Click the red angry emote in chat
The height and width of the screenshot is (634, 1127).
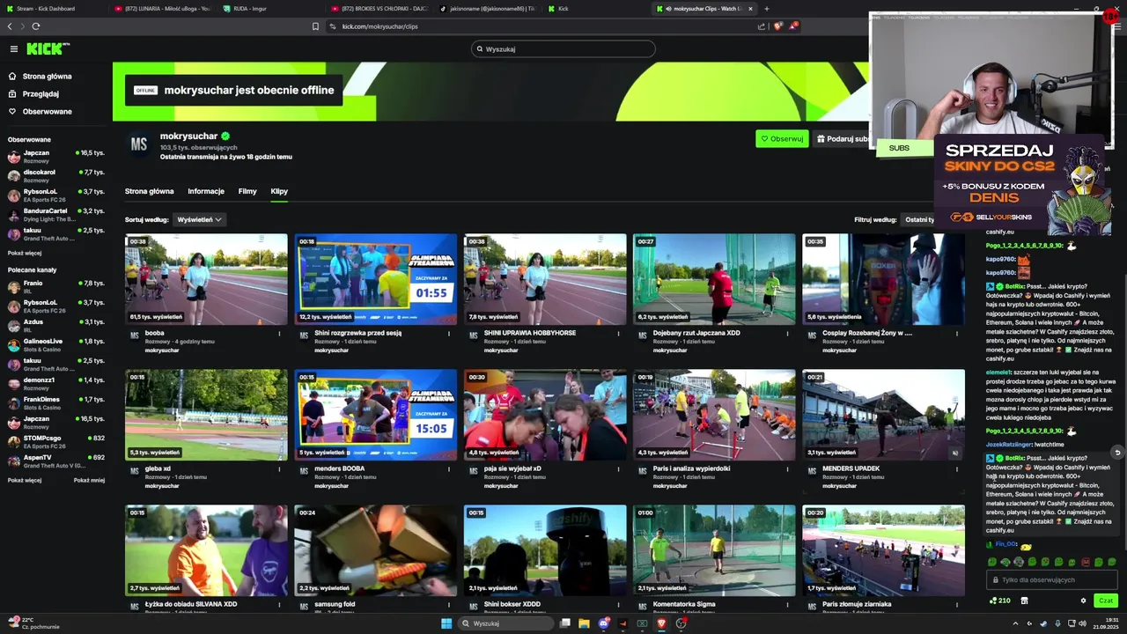pos(1086,562)
